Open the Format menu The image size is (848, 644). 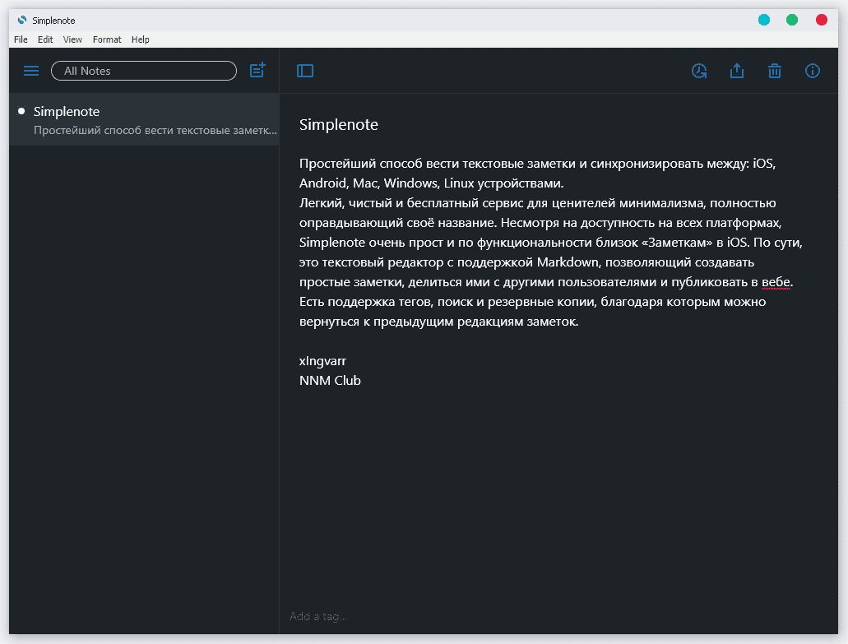pos(107,39)
